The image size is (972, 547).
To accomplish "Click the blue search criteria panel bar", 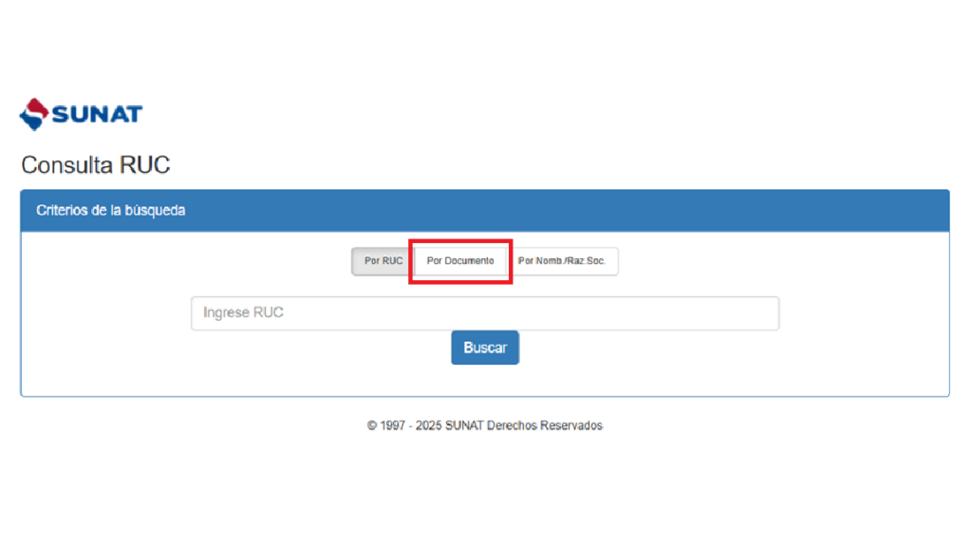I will (570, 210).
